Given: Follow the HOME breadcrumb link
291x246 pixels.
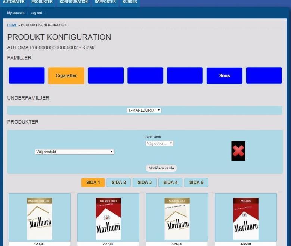Looking at the screenshot, I should coord(12,25).
